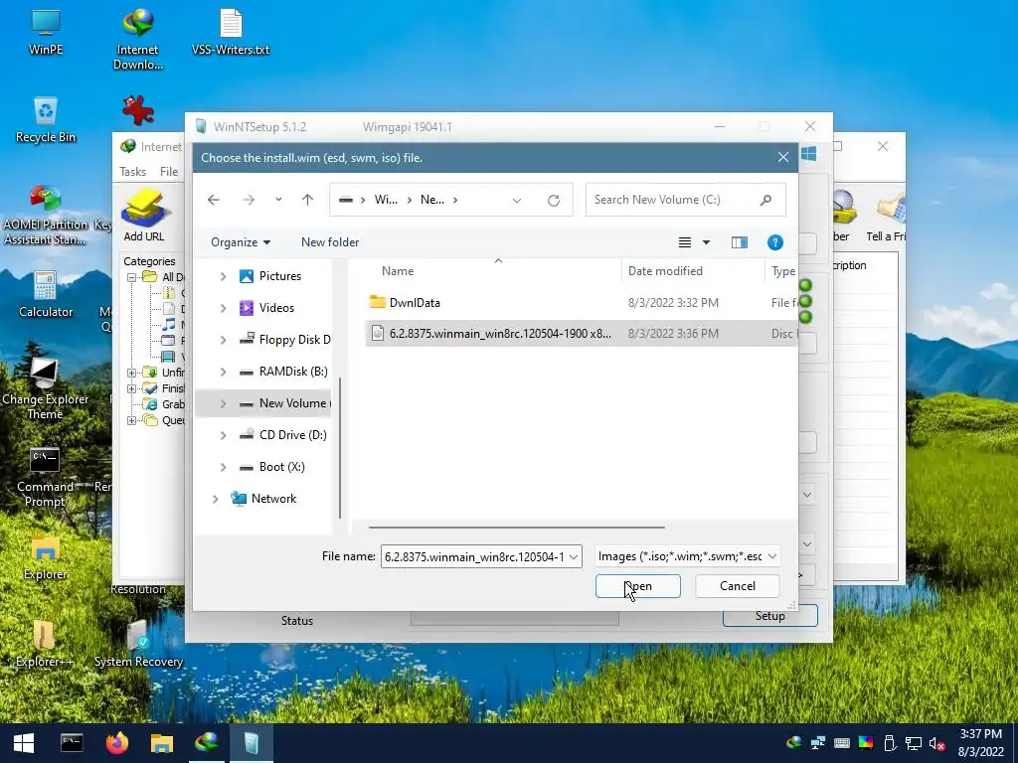This screenshot has height=763, width=1018.
Task: Open Firefox from taskbar
Action: coord(117,743)
